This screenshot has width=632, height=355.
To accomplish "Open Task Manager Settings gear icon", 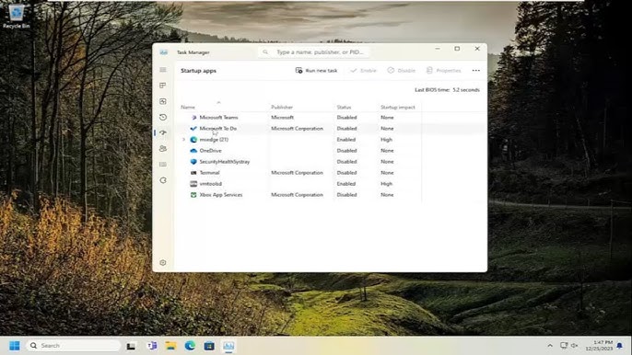I will tap(163, 262).
